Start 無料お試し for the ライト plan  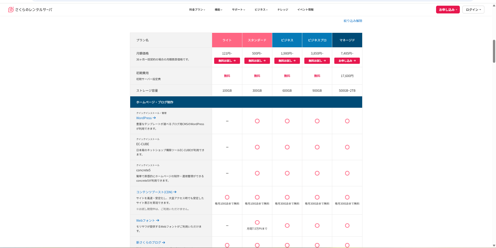(x=227, y=61)
